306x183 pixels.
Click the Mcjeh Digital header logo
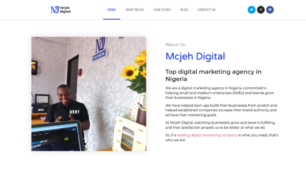pos(61,10)
